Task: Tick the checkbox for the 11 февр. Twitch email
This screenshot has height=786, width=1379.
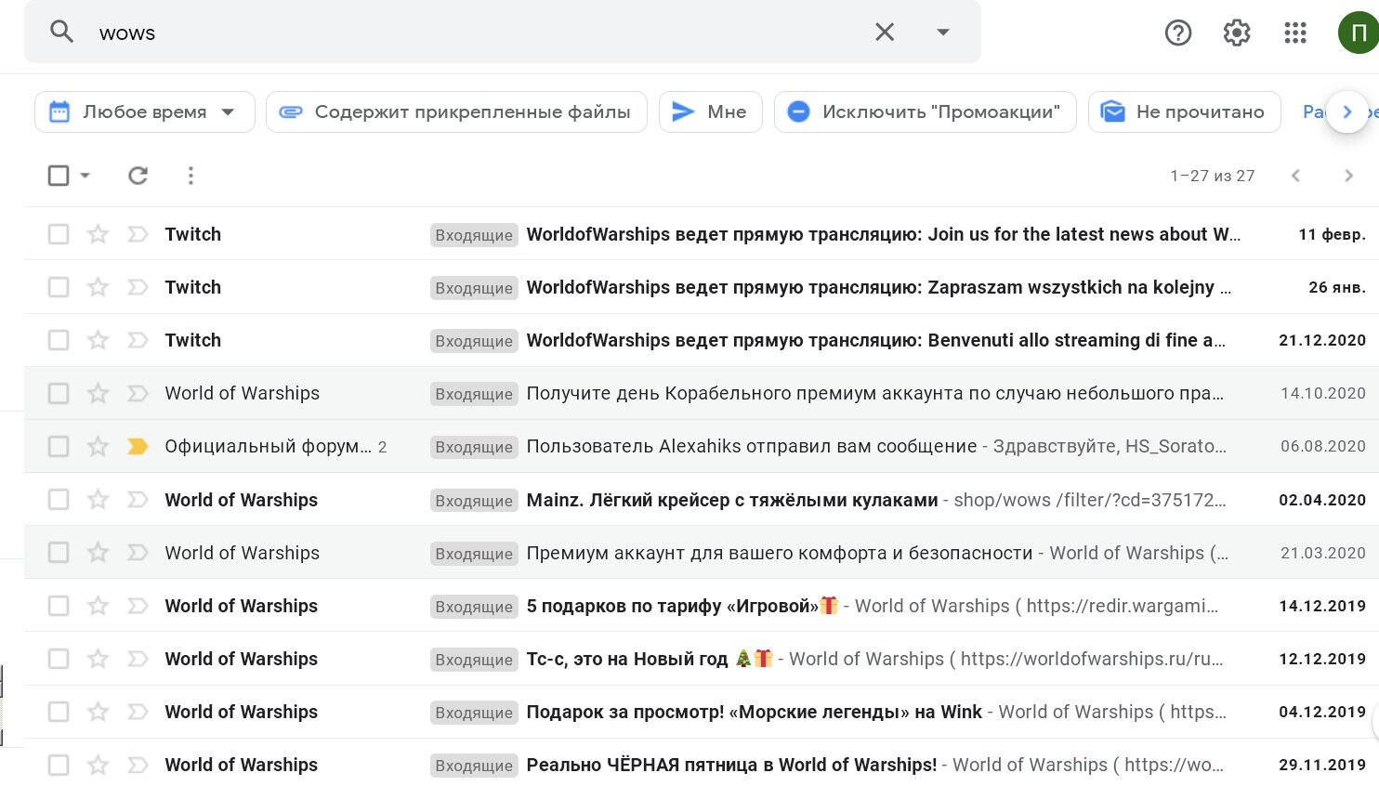Action: (59, 234)
